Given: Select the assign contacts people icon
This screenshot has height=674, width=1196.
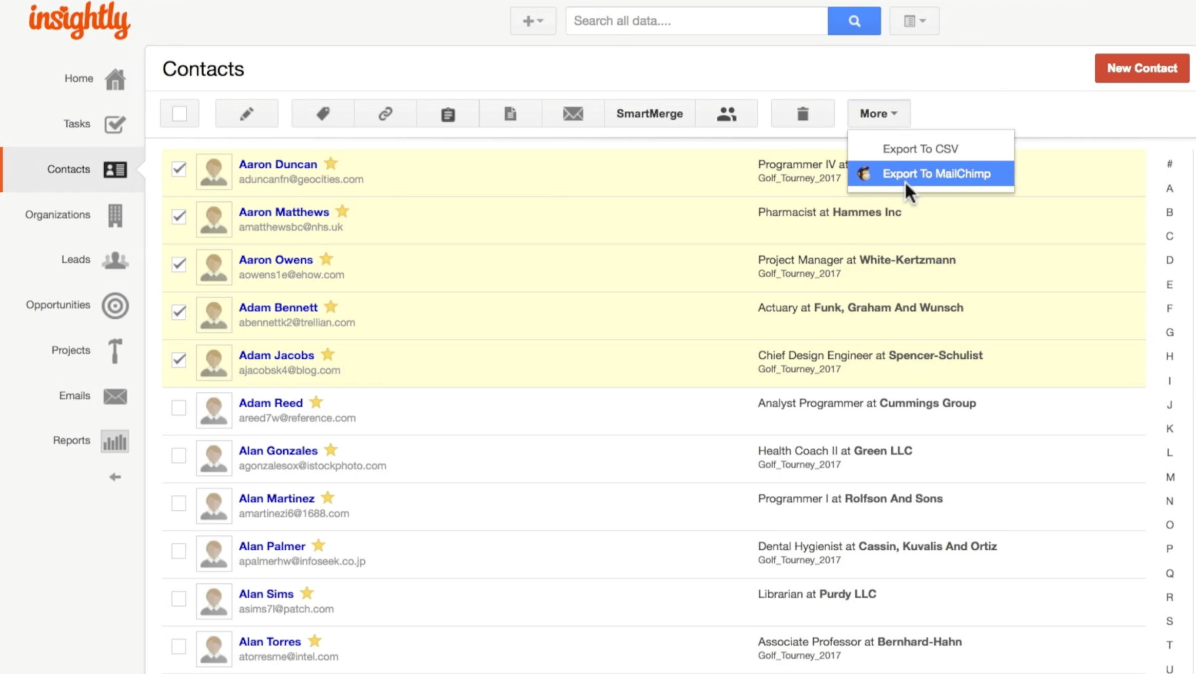Looking at the screenshot, I should coord(726,113).
